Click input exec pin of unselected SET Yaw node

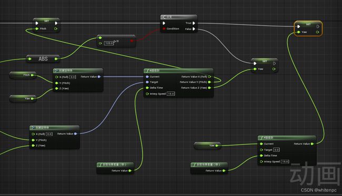255,64
